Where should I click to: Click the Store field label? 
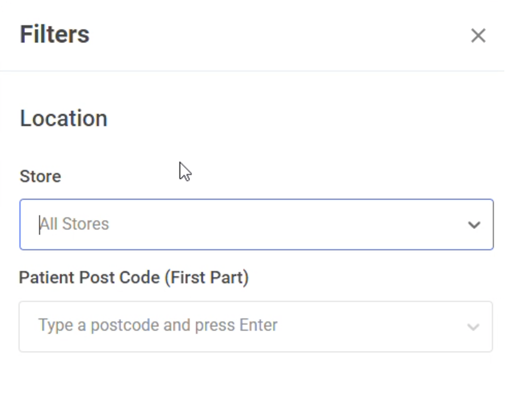click(x=40, y=177)
